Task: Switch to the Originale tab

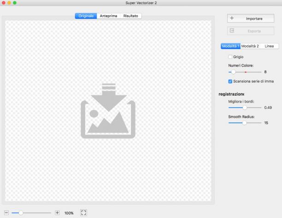Action: click(86, 16)
